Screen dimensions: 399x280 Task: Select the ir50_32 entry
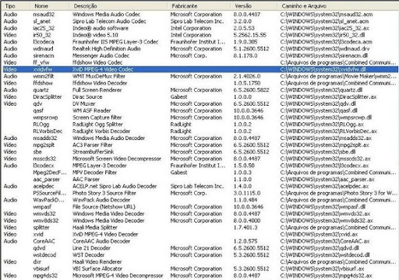click(x=200, y=35)
